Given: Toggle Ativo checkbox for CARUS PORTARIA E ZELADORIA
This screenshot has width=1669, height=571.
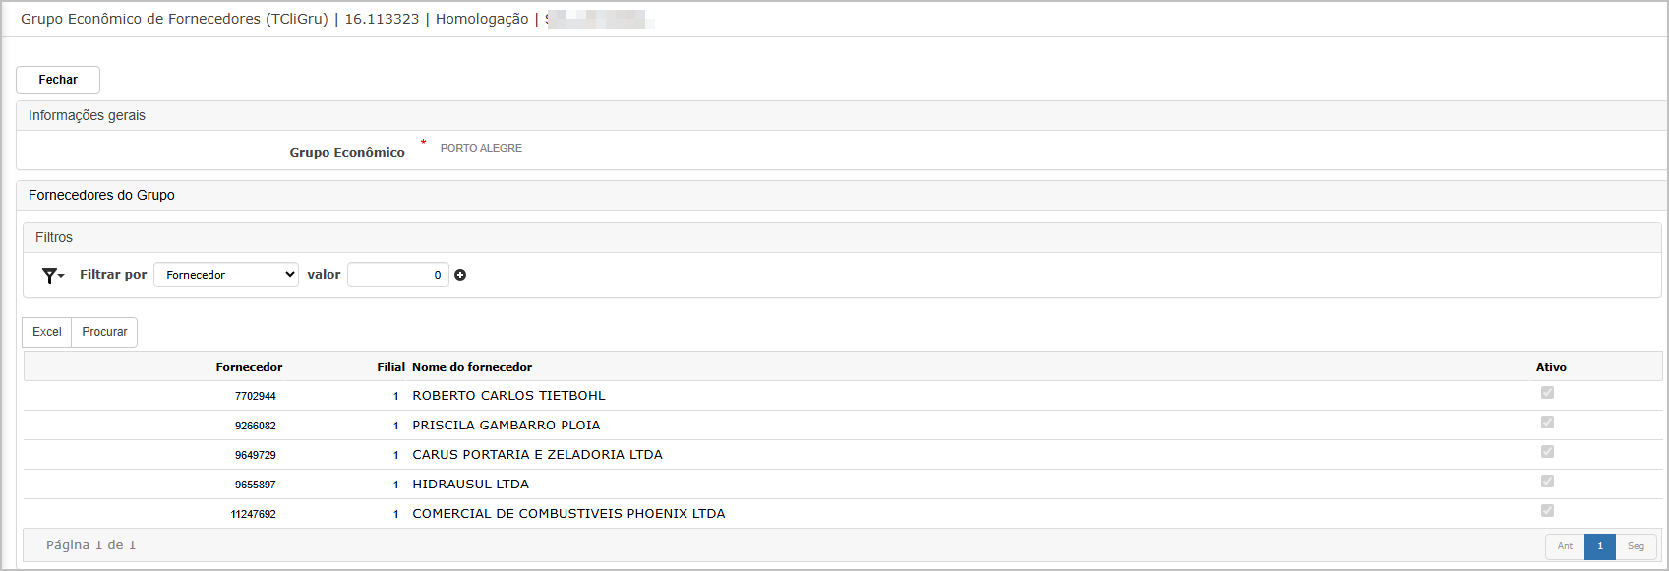Looking at the screenshot, I should click(x=1547, y=452).
